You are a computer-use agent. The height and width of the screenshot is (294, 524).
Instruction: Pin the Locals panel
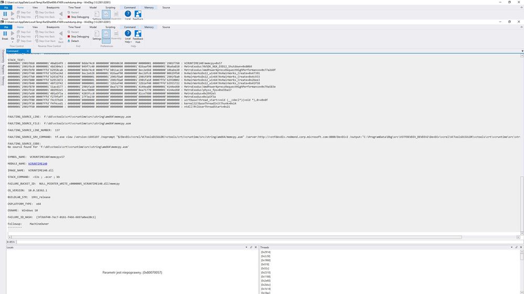(x=251, y=247)
